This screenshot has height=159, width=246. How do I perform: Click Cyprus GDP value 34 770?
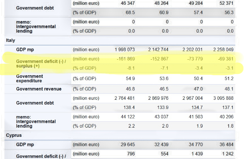coord(196,145)
